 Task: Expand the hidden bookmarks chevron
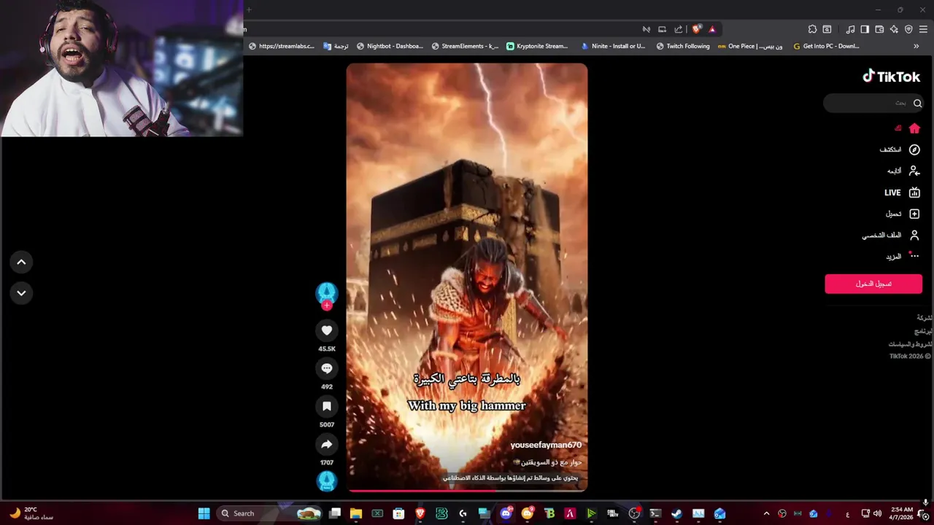916,46
